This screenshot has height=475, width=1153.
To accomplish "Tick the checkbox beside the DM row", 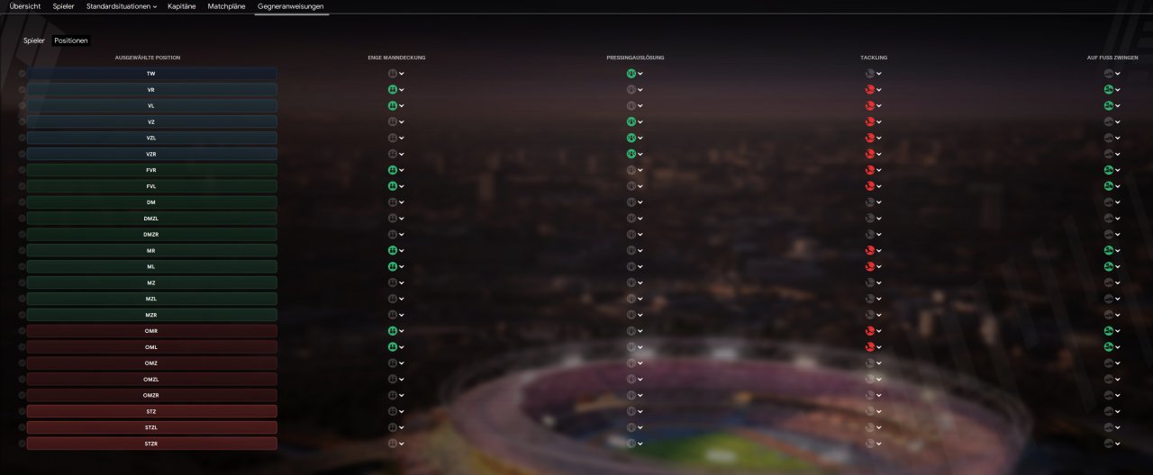I will 22,202.
